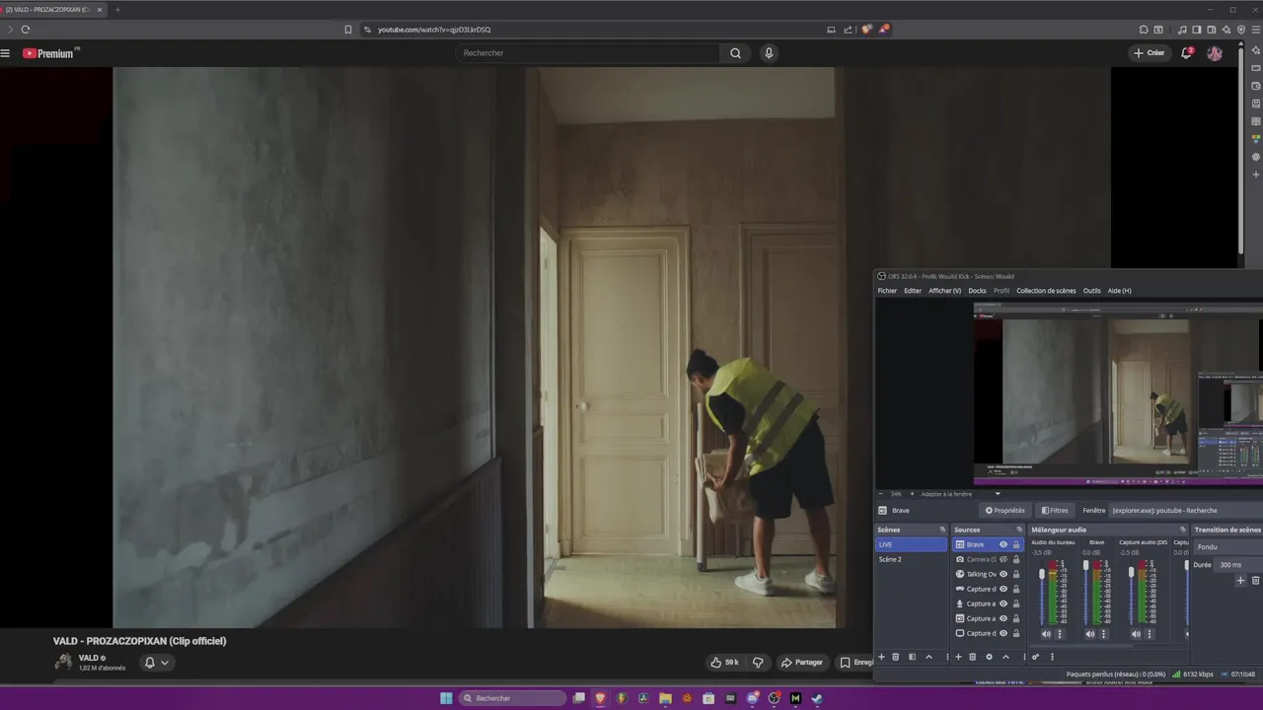This screenshot has width=1263, height=710.
Task: Like the video with thumbs up
Action: [724, 663]
